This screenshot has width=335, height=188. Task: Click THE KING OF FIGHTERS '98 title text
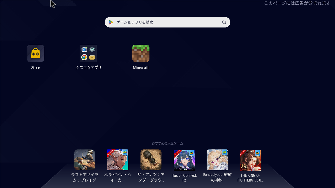pyautogui.click(x=250, y=178)
